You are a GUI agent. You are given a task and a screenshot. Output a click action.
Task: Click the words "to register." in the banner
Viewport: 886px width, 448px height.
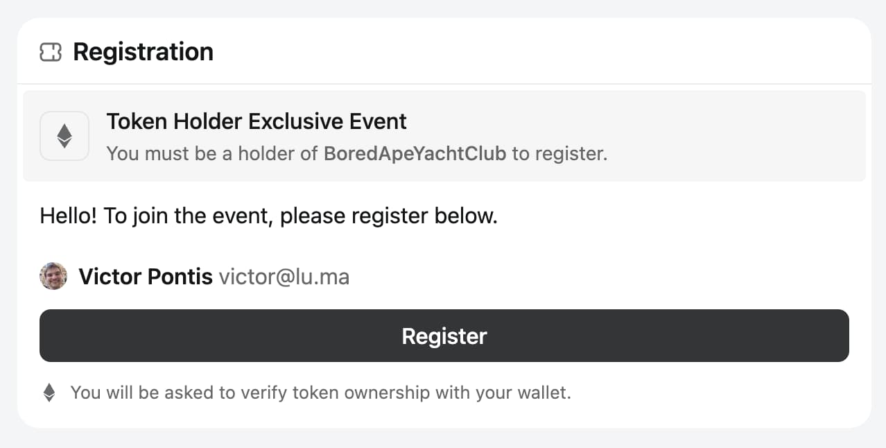(x=560, y=153)
